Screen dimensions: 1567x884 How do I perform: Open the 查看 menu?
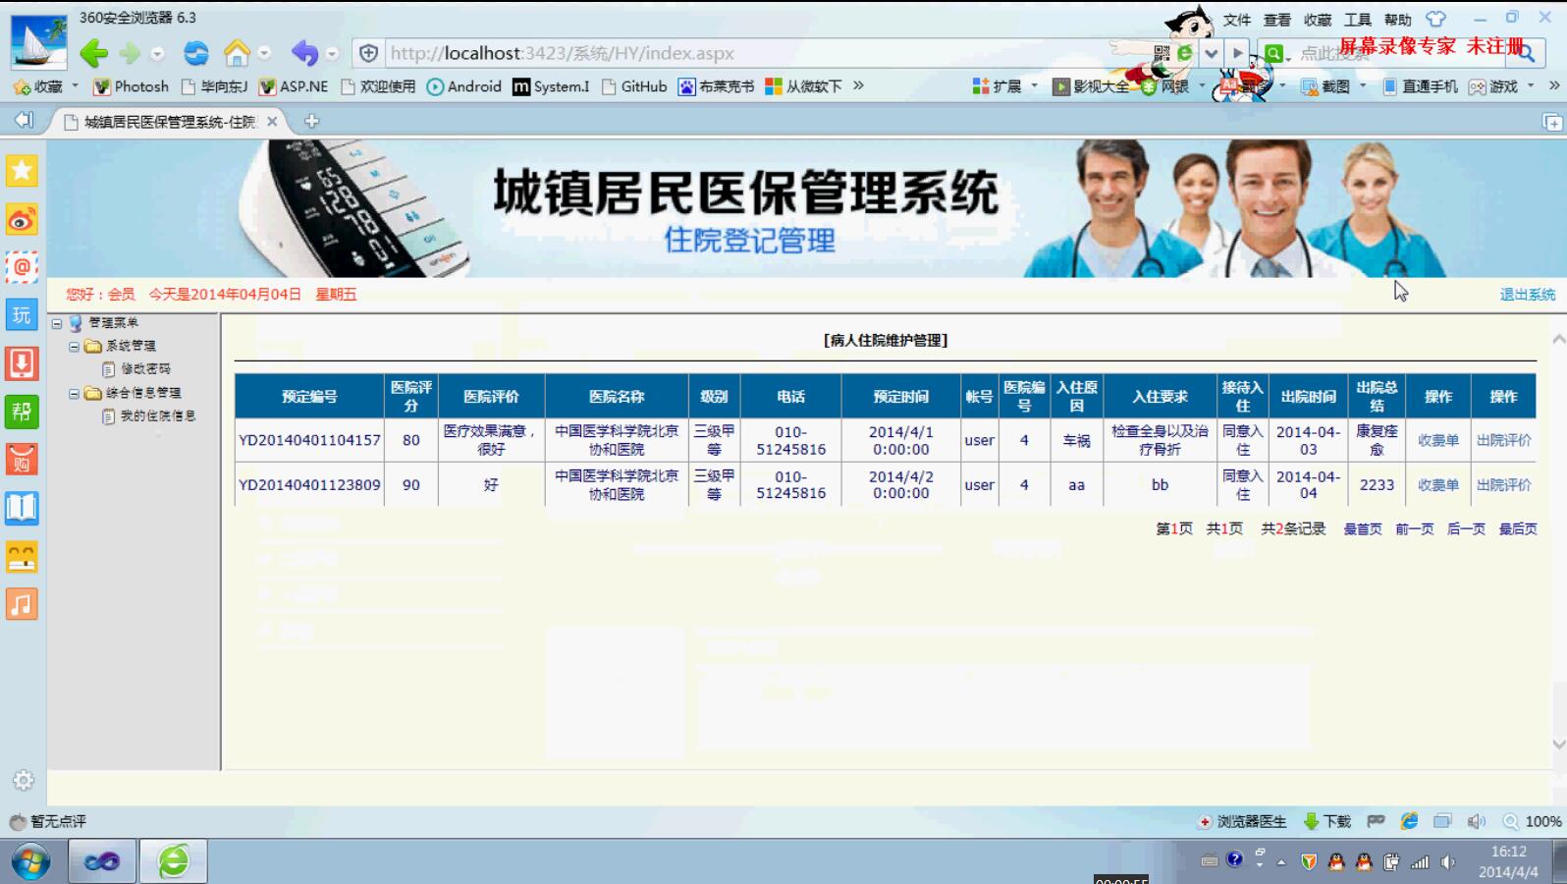coord(1276,20)
